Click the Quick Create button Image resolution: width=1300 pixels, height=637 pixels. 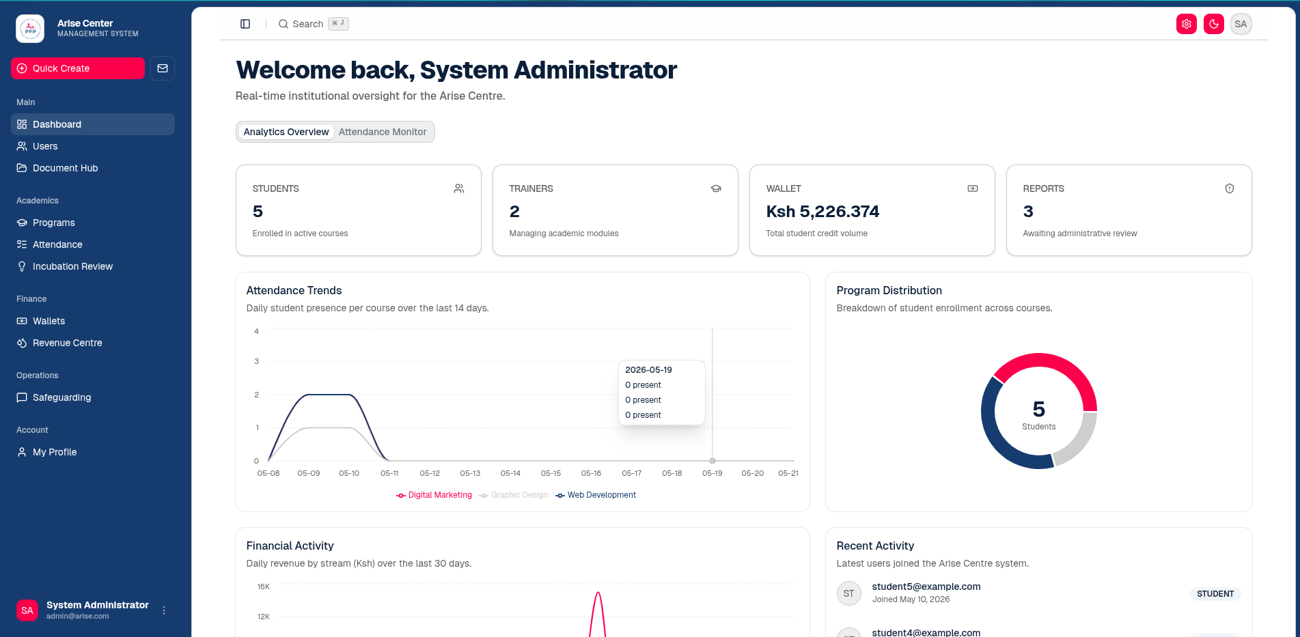(78, 68)
